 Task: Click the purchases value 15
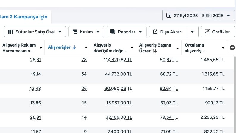[x=84, y=103]
